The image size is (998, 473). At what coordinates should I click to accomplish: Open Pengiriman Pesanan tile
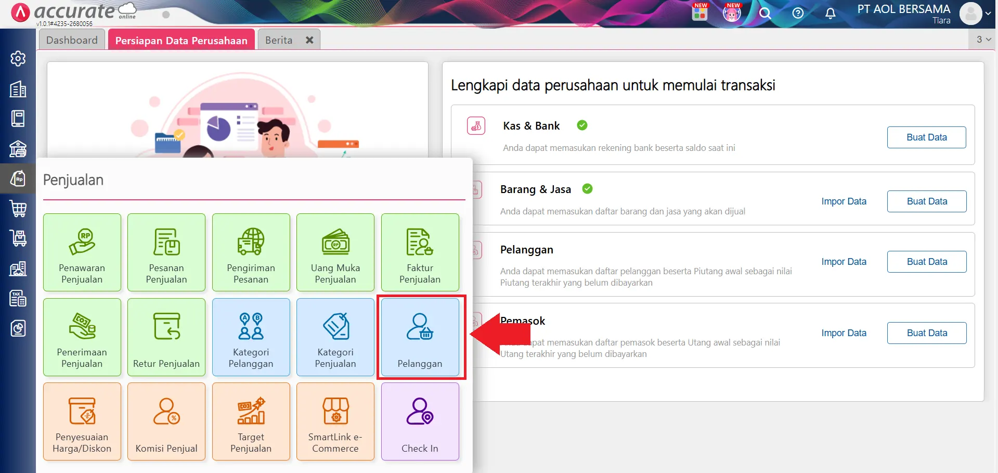(x=251, y=252)
